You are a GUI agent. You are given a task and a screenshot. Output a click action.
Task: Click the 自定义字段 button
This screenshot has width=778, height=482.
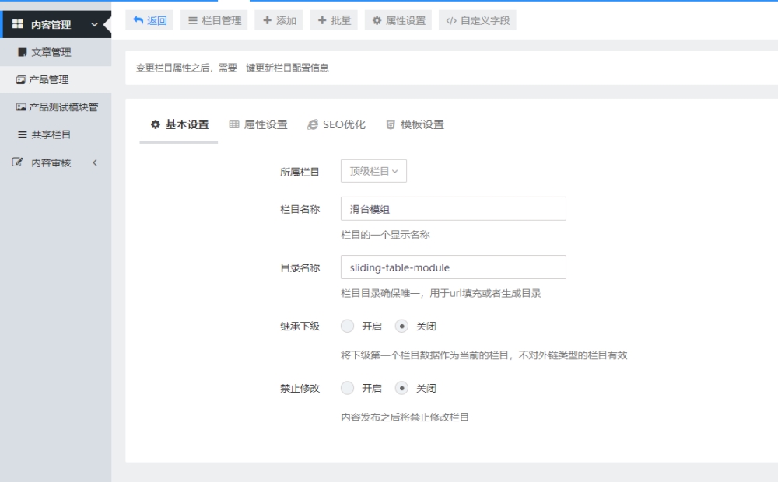[x=478, y=20]
